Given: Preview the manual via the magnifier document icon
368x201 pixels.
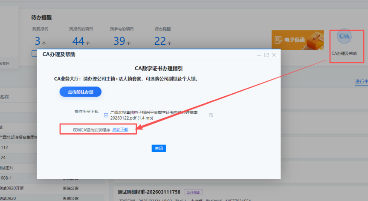Looking at the screenshot, I should click(211, 115).
